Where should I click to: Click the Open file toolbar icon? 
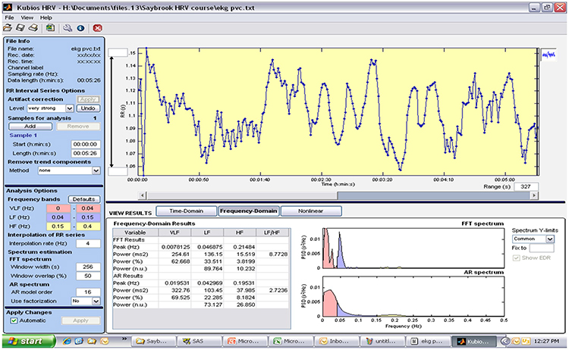point(8,27)
